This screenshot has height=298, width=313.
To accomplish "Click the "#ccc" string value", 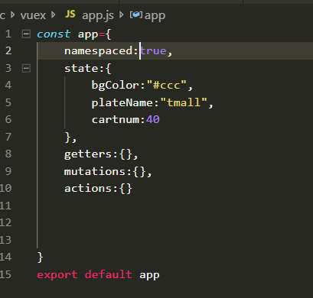I will point(167,85).
